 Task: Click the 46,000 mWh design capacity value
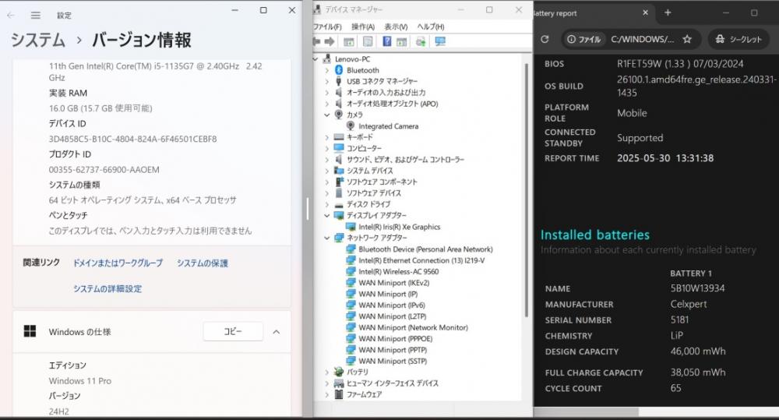pos(697,351)
